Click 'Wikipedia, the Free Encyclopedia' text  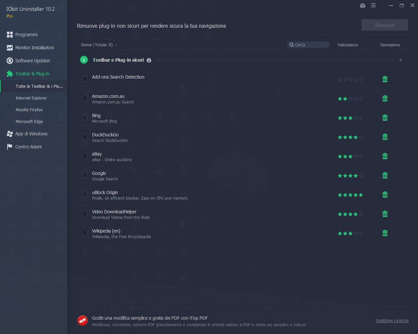[x=121, y=237]
